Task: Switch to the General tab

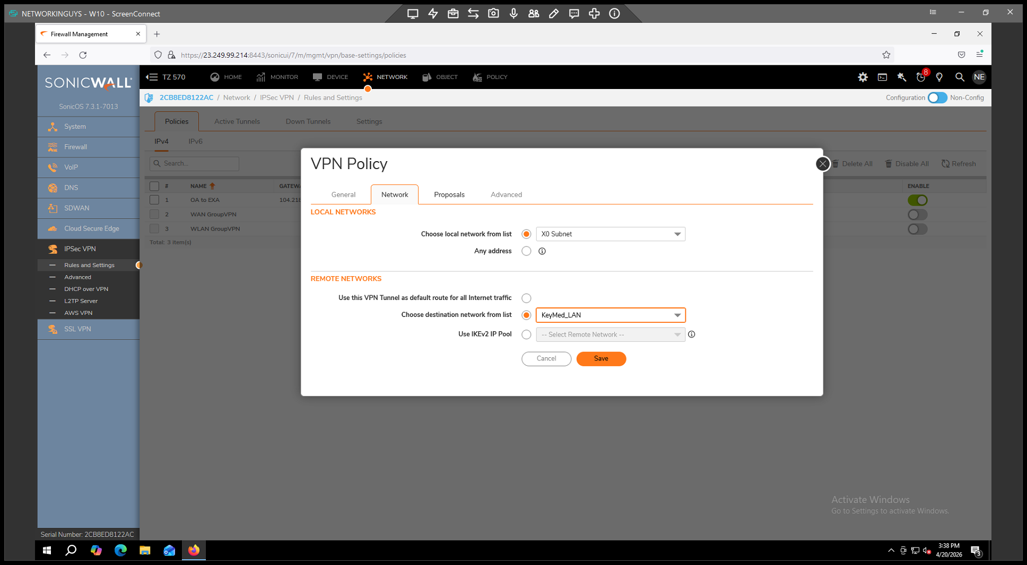Action: (x=343, y=195)
